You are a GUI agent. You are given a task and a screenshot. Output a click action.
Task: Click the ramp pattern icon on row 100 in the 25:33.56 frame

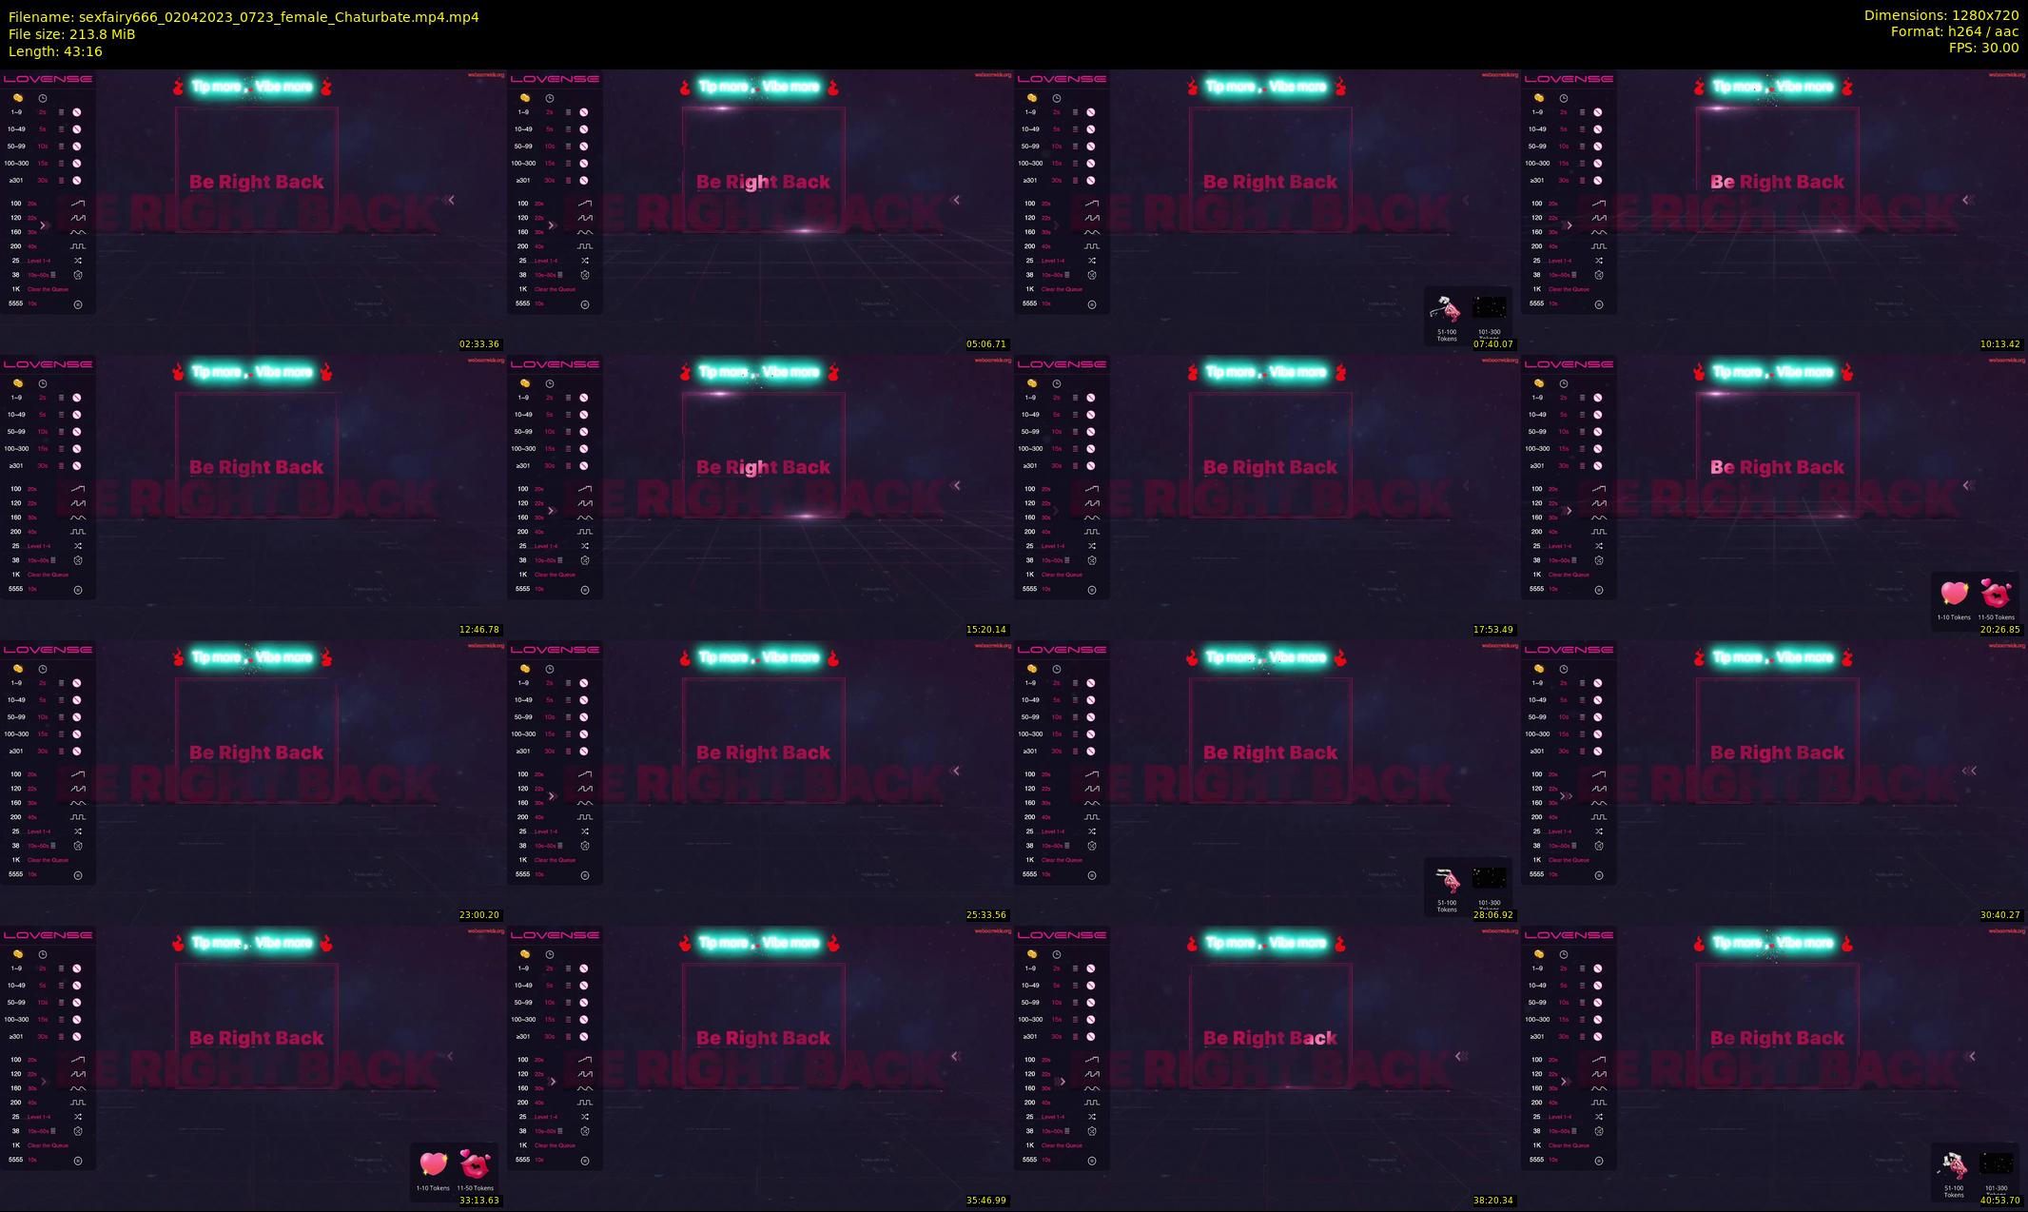click(x=584, y=774)
